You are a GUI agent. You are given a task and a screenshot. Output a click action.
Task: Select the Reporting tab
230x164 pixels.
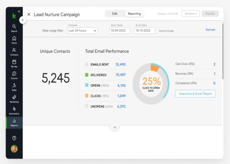[134, 13]
